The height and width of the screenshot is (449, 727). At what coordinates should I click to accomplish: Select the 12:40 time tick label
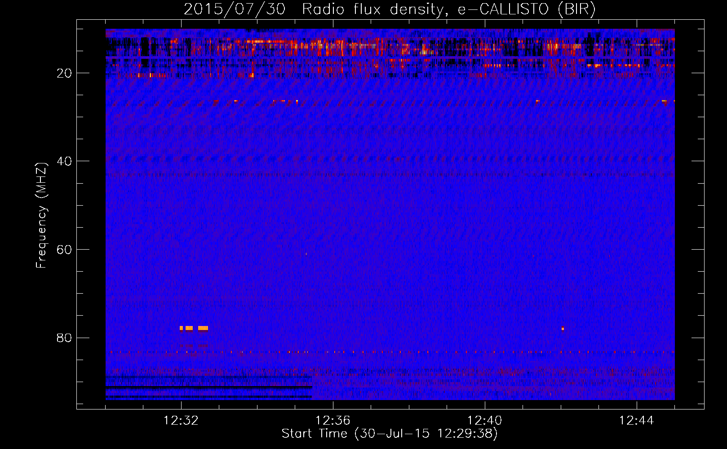485,421
